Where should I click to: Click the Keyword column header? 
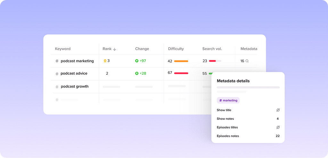[x=63, y=49]
